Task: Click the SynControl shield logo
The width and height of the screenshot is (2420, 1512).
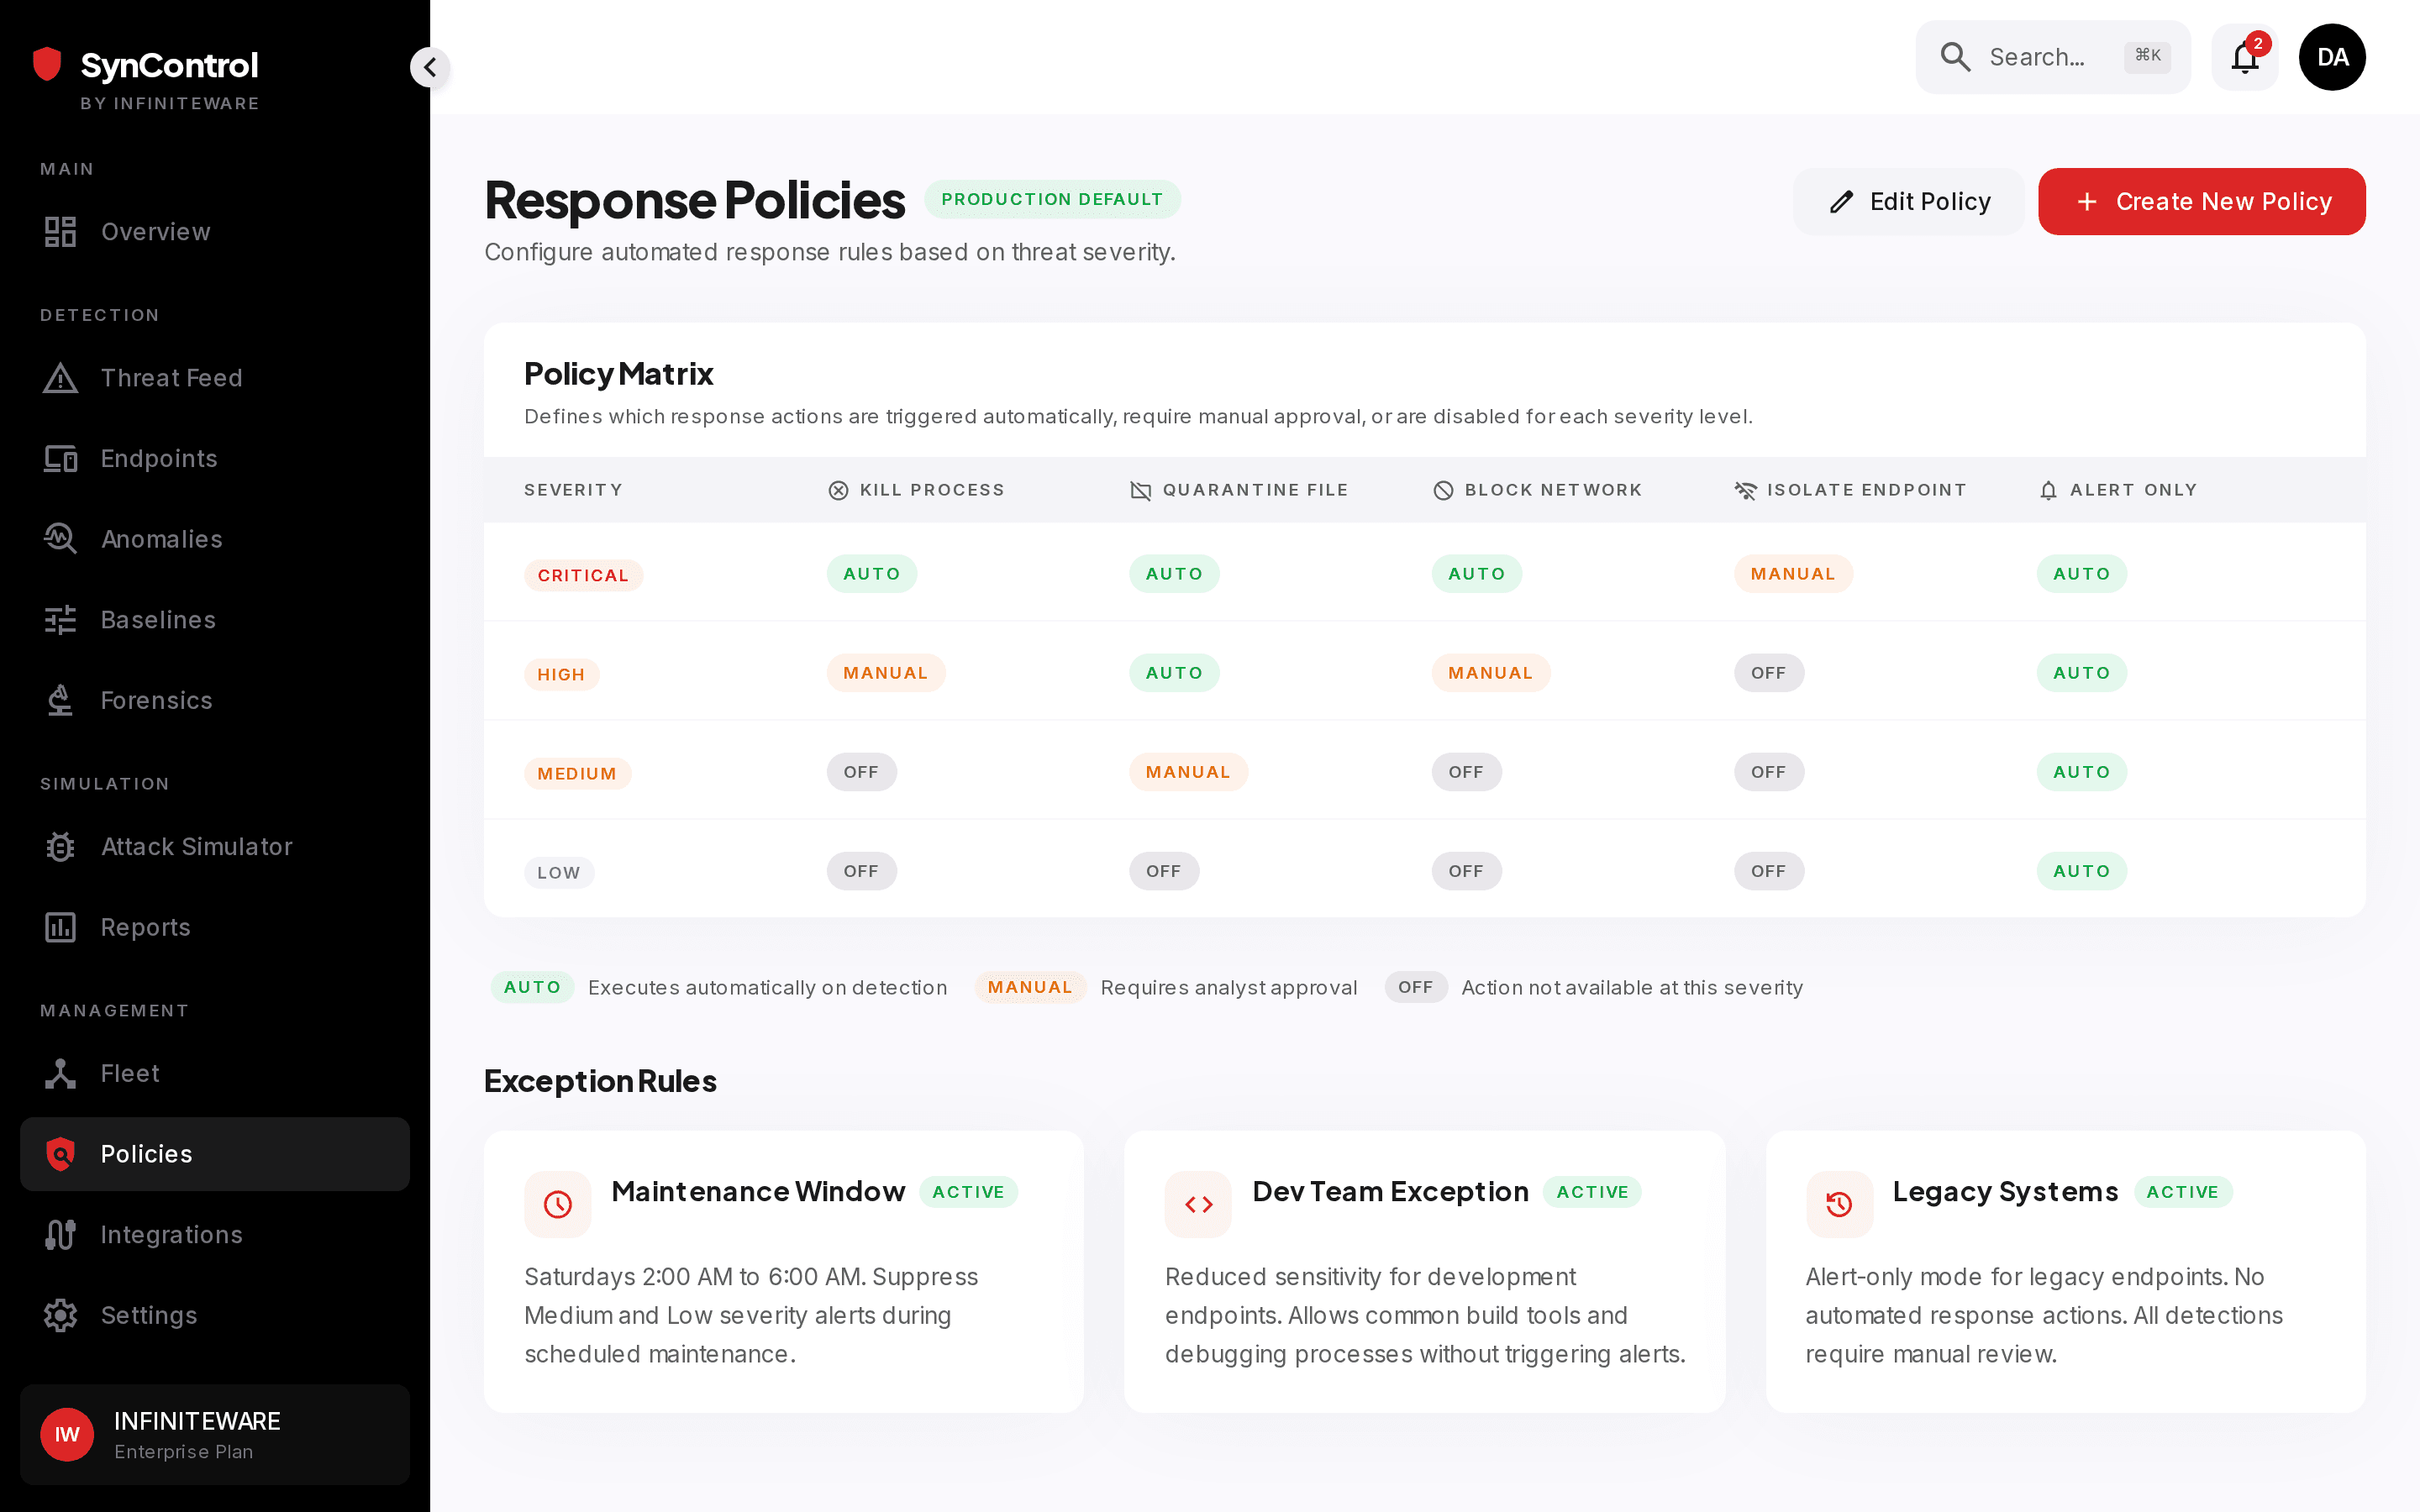Action: point(47,64)
